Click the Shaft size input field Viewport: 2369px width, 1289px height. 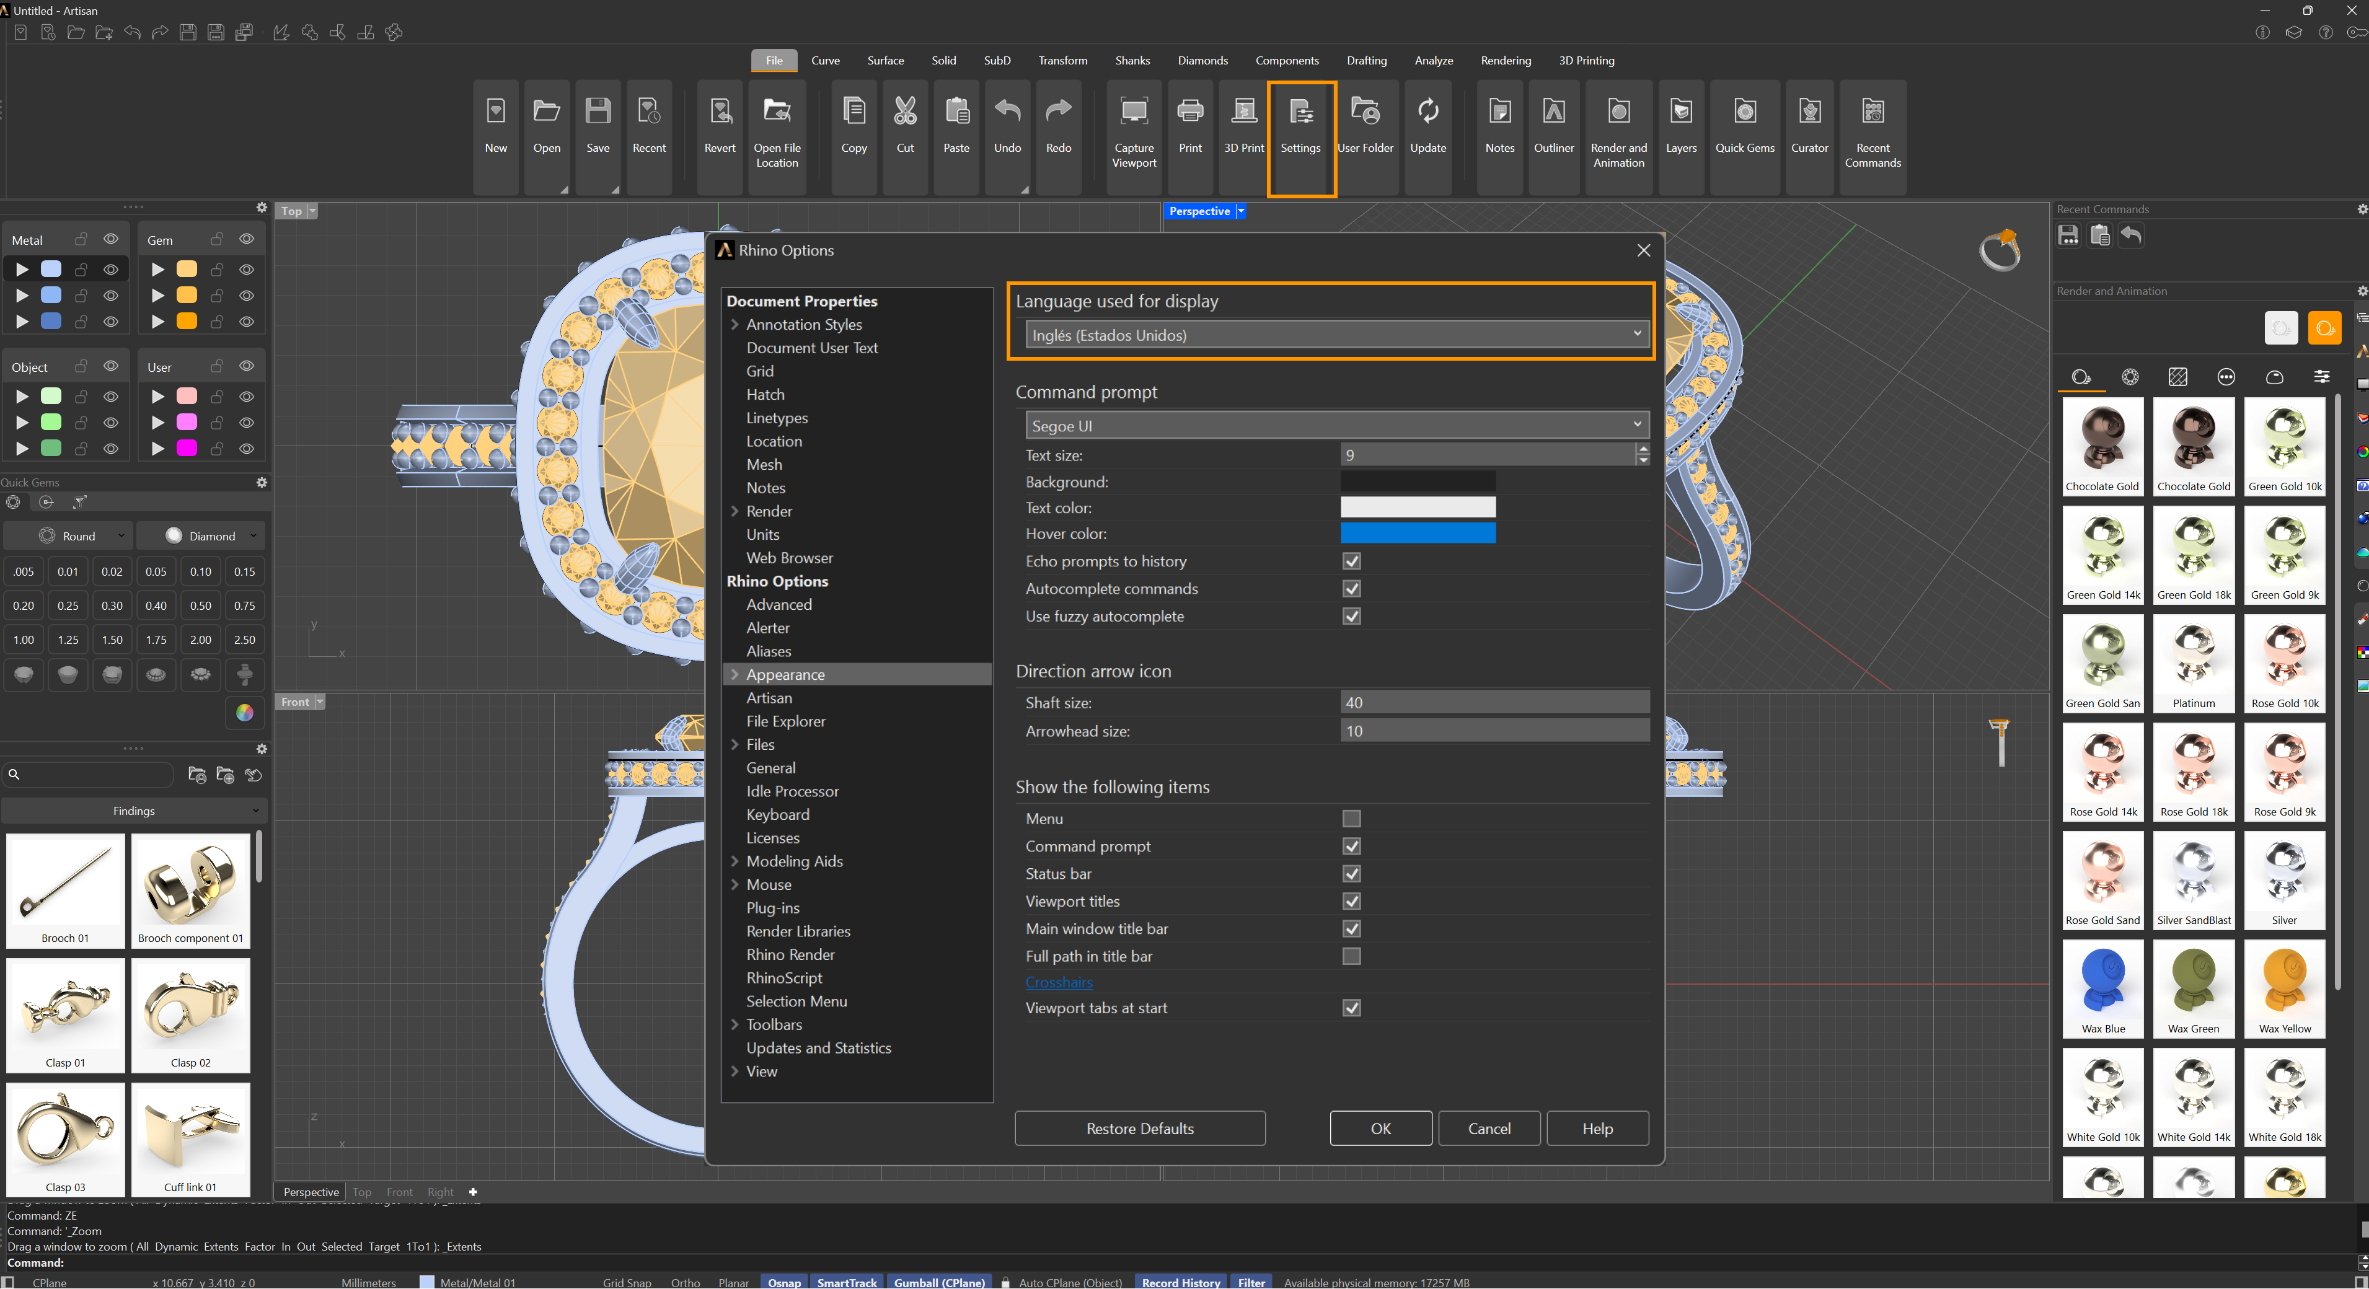pyautogui.click(x=1494, y=702)
